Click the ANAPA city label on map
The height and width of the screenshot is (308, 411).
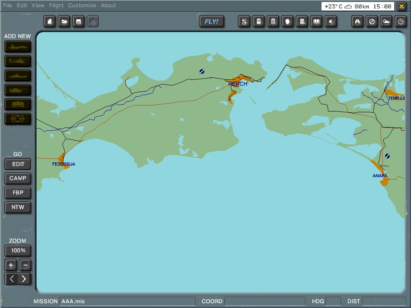(x=380, y=176)
